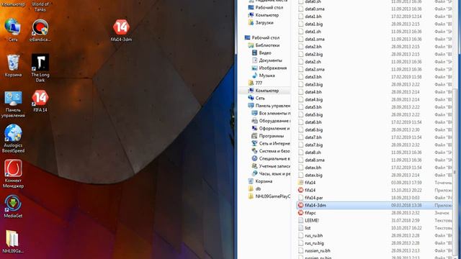Select file datax.bh in list
The image size is (461, 259).
pos(375,168)
